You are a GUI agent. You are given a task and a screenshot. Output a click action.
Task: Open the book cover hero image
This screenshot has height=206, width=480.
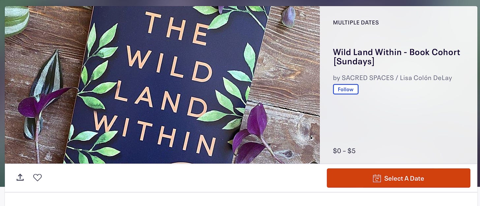[x=162, y=85]
